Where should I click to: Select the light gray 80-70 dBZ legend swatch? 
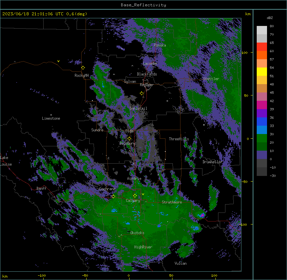262,30
